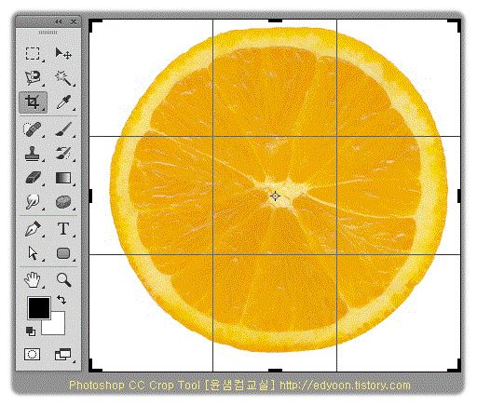477x406 pixels.
Task: Reset to default foreground/background colors
Action: [x=31, y=332]
